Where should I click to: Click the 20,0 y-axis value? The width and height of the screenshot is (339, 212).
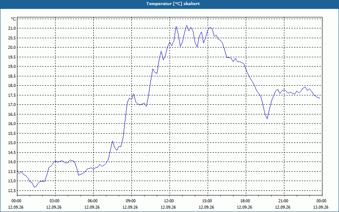[x=12, y=47]
